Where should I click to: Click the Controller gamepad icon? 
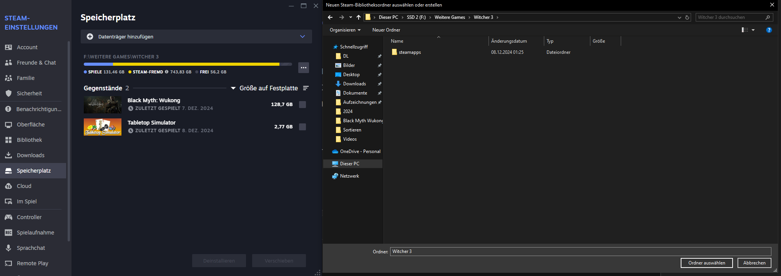pos(8,217)
